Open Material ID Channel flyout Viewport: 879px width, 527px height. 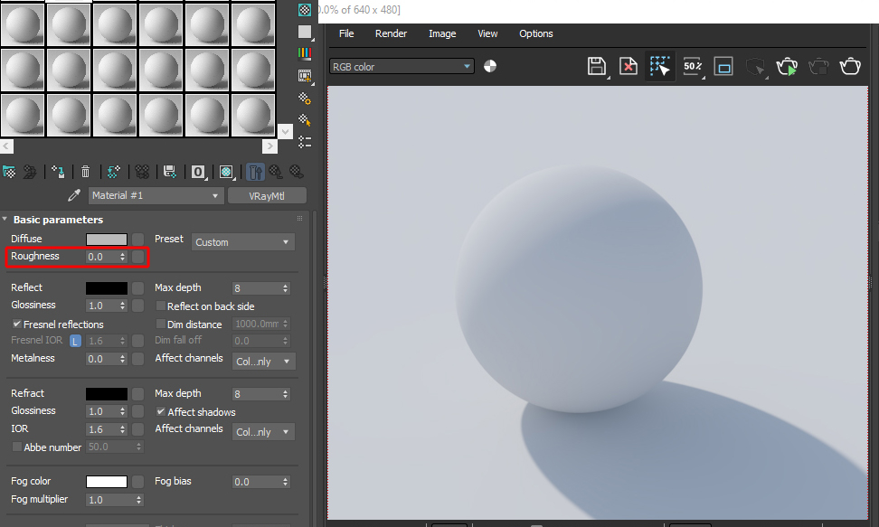(198, 172)
